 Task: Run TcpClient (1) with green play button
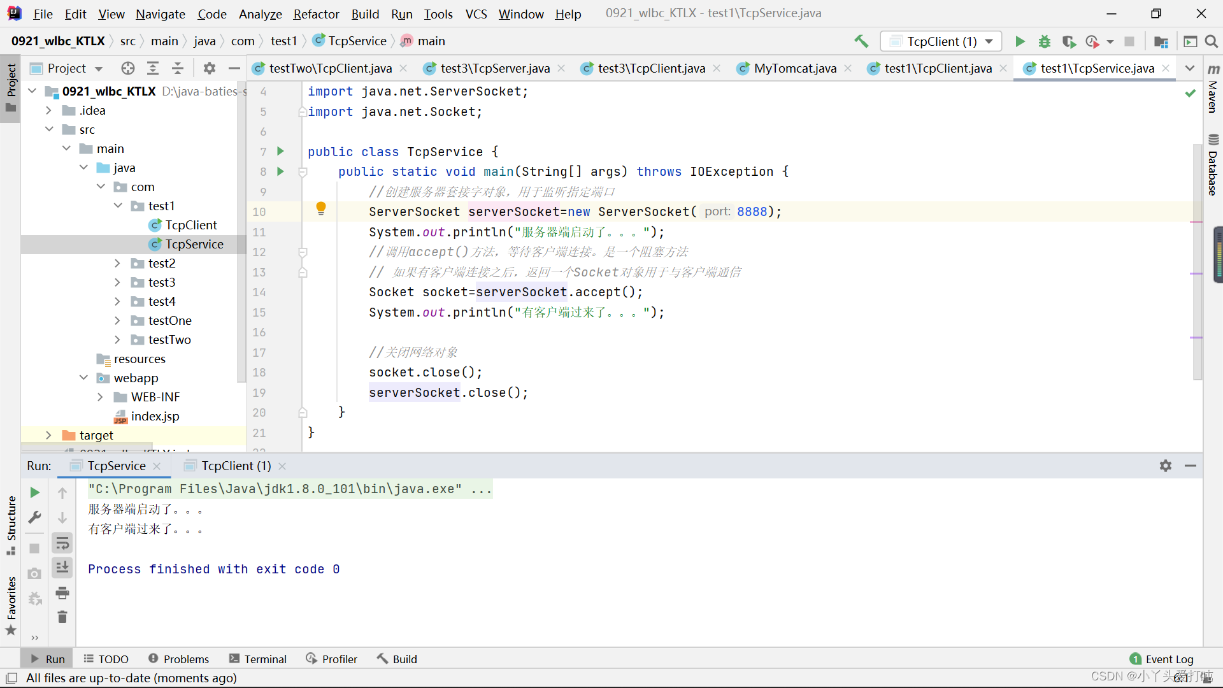pos(1020,41)
